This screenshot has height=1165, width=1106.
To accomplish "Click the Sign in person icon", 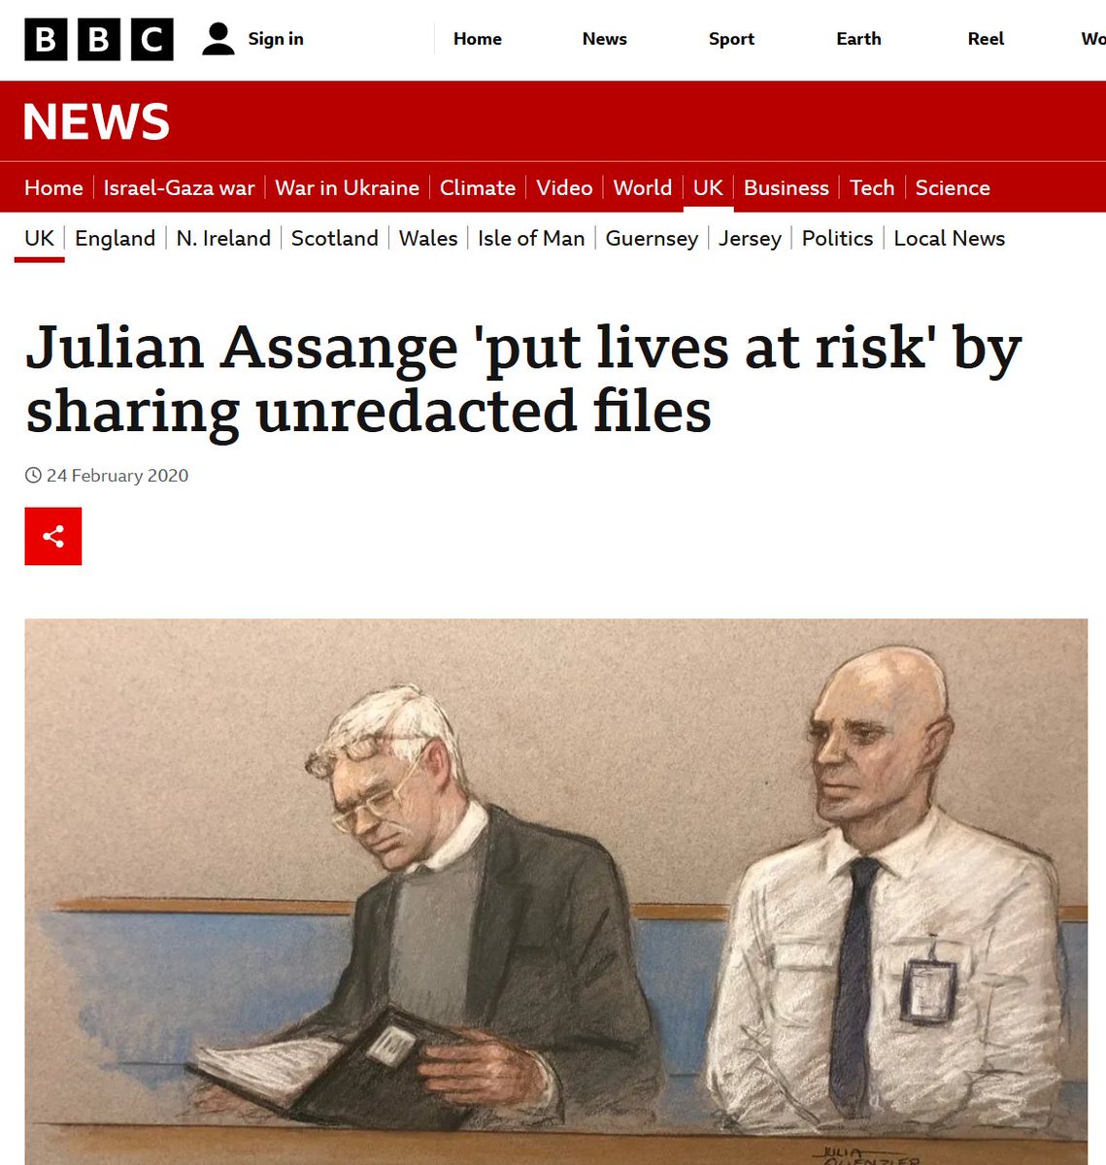I will click(218, 39).
